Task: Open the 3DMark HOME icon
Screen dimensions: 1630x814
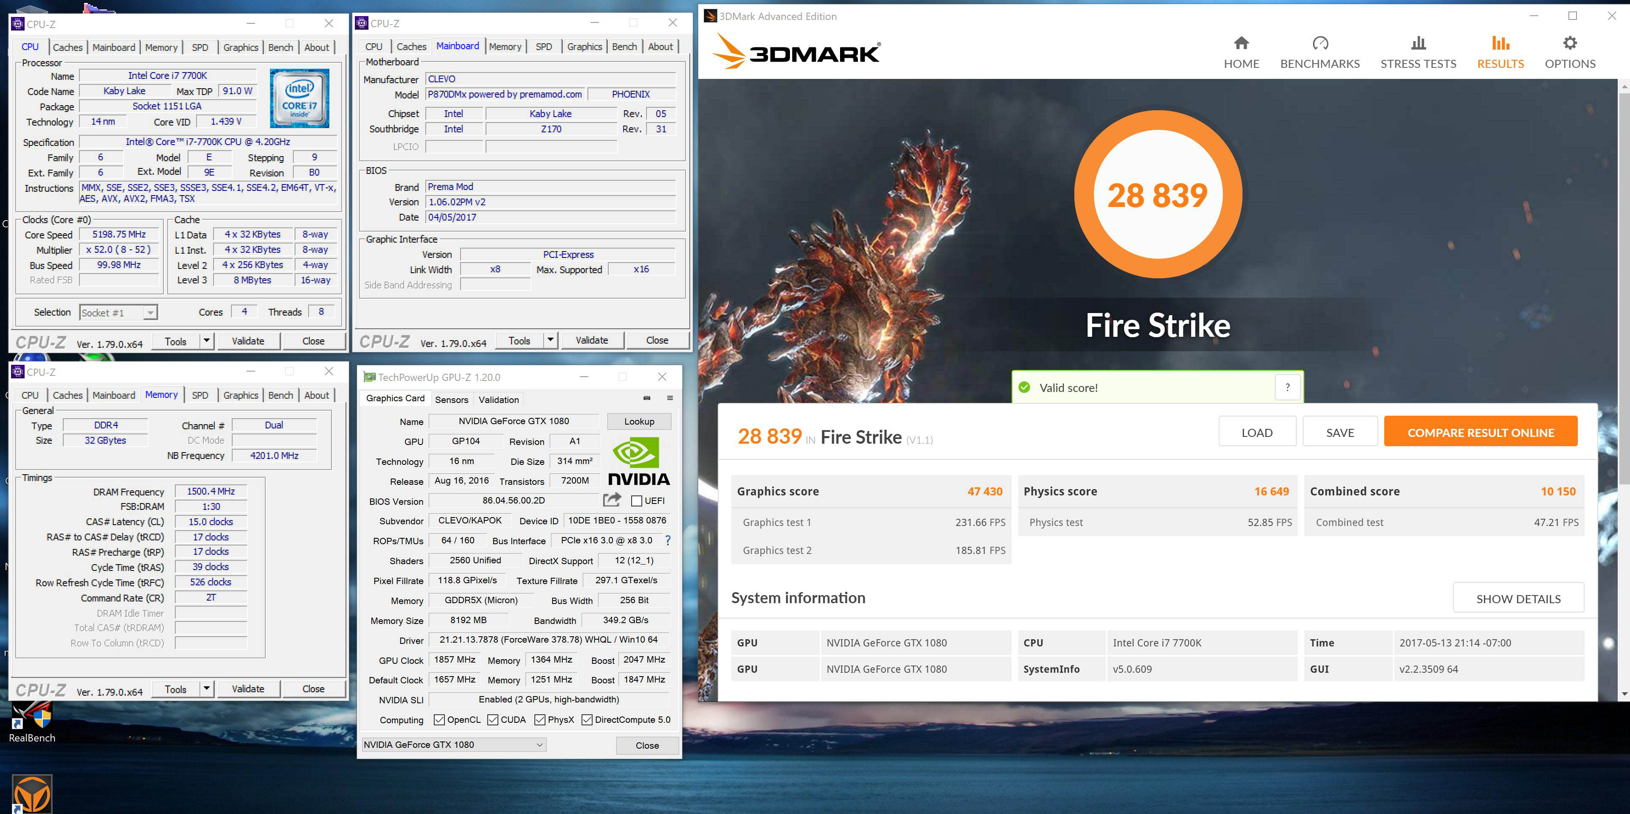Action: click(1241, 44)
